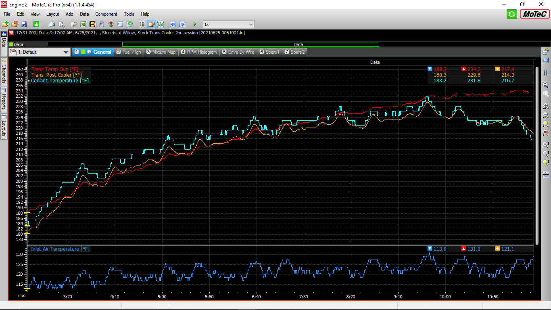
Task: Click the Export to Excel toolbar icon
Action: point(83,25)
